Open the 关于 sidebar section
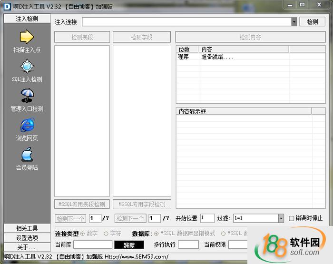333x264 pixels. 27,247
